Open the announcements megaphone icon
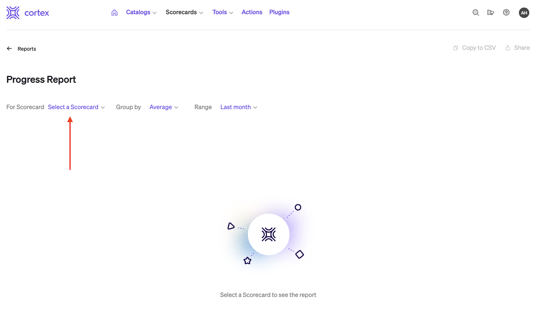 [x=490, y=12]
